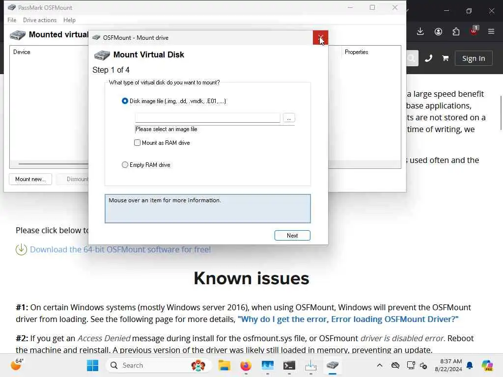This screenshot has width=503, height=377.
Task: Open the installer download icon on taskbar
Action: (310, 365)
